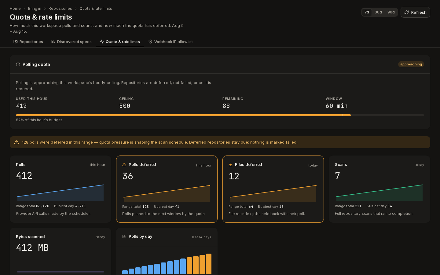This screenshot has width=440, height=275.
Task: Go to Repositories breadcrumb link
Action: tap(60, 9)
